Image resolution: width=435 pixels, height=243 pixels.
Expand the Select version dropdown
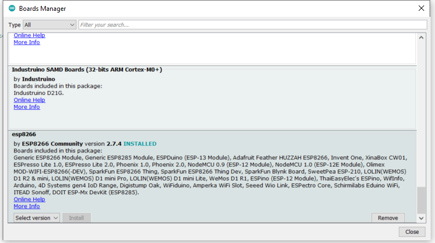pos(36,218)
